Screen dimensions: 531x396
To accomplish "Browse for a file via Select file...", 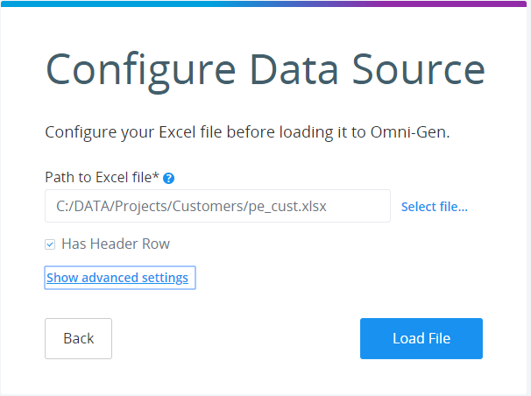I will click(434, 207).
